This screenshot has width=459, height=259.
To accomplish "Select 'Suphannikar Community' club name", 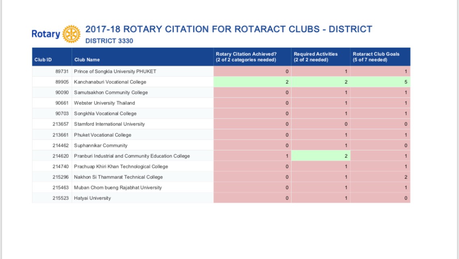I will (101, 146).
